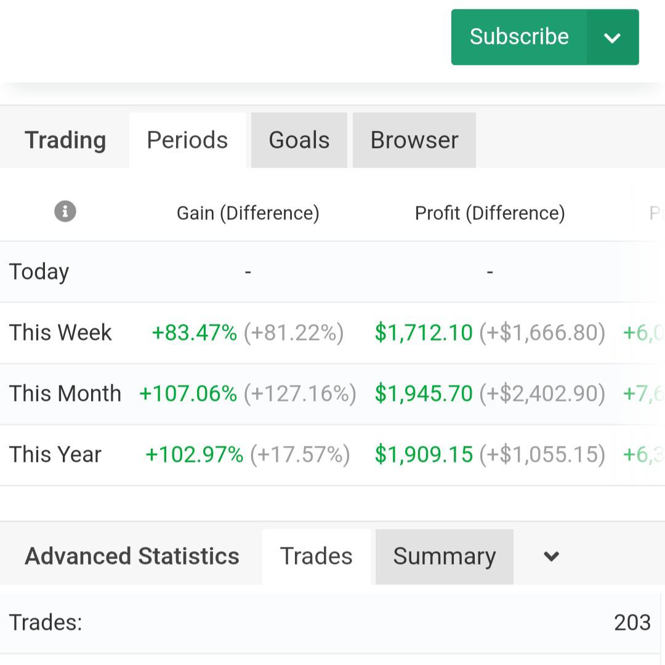Click the Trades: label in statistics
The width and height of the screenshot is (665, 665).
pos(46,623)
